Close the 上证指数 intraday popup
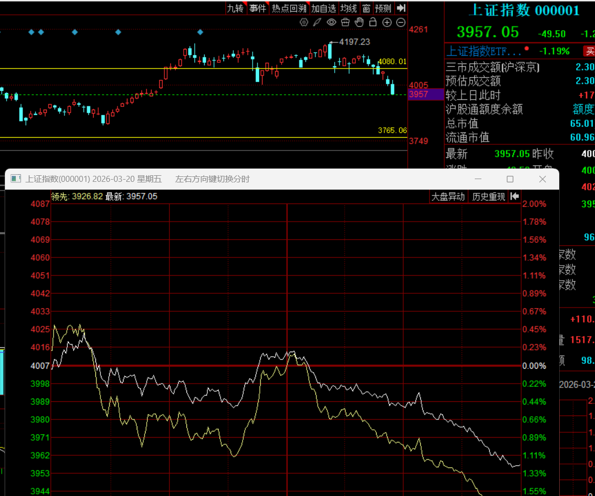Image resolution: width=595 pixels, height=496 pixels. pyautogui.click(x=543, y=179)
